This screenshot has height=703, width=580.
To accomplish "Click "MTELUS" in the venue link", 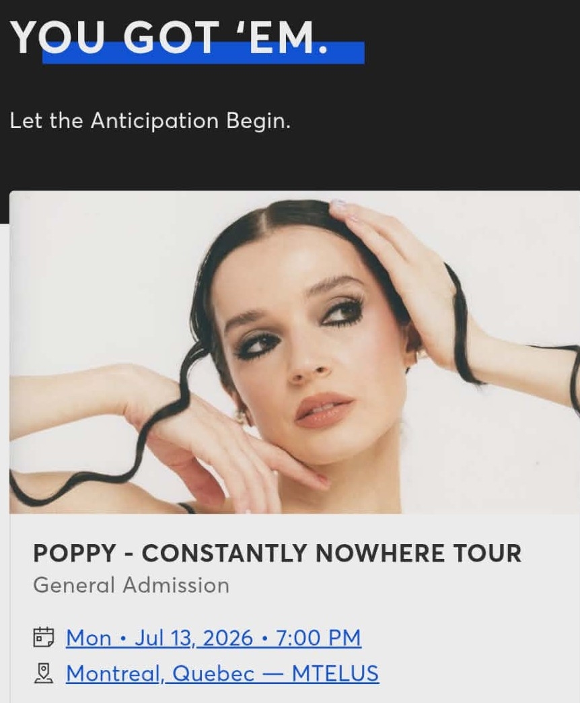I will click(x=335, y=673).
